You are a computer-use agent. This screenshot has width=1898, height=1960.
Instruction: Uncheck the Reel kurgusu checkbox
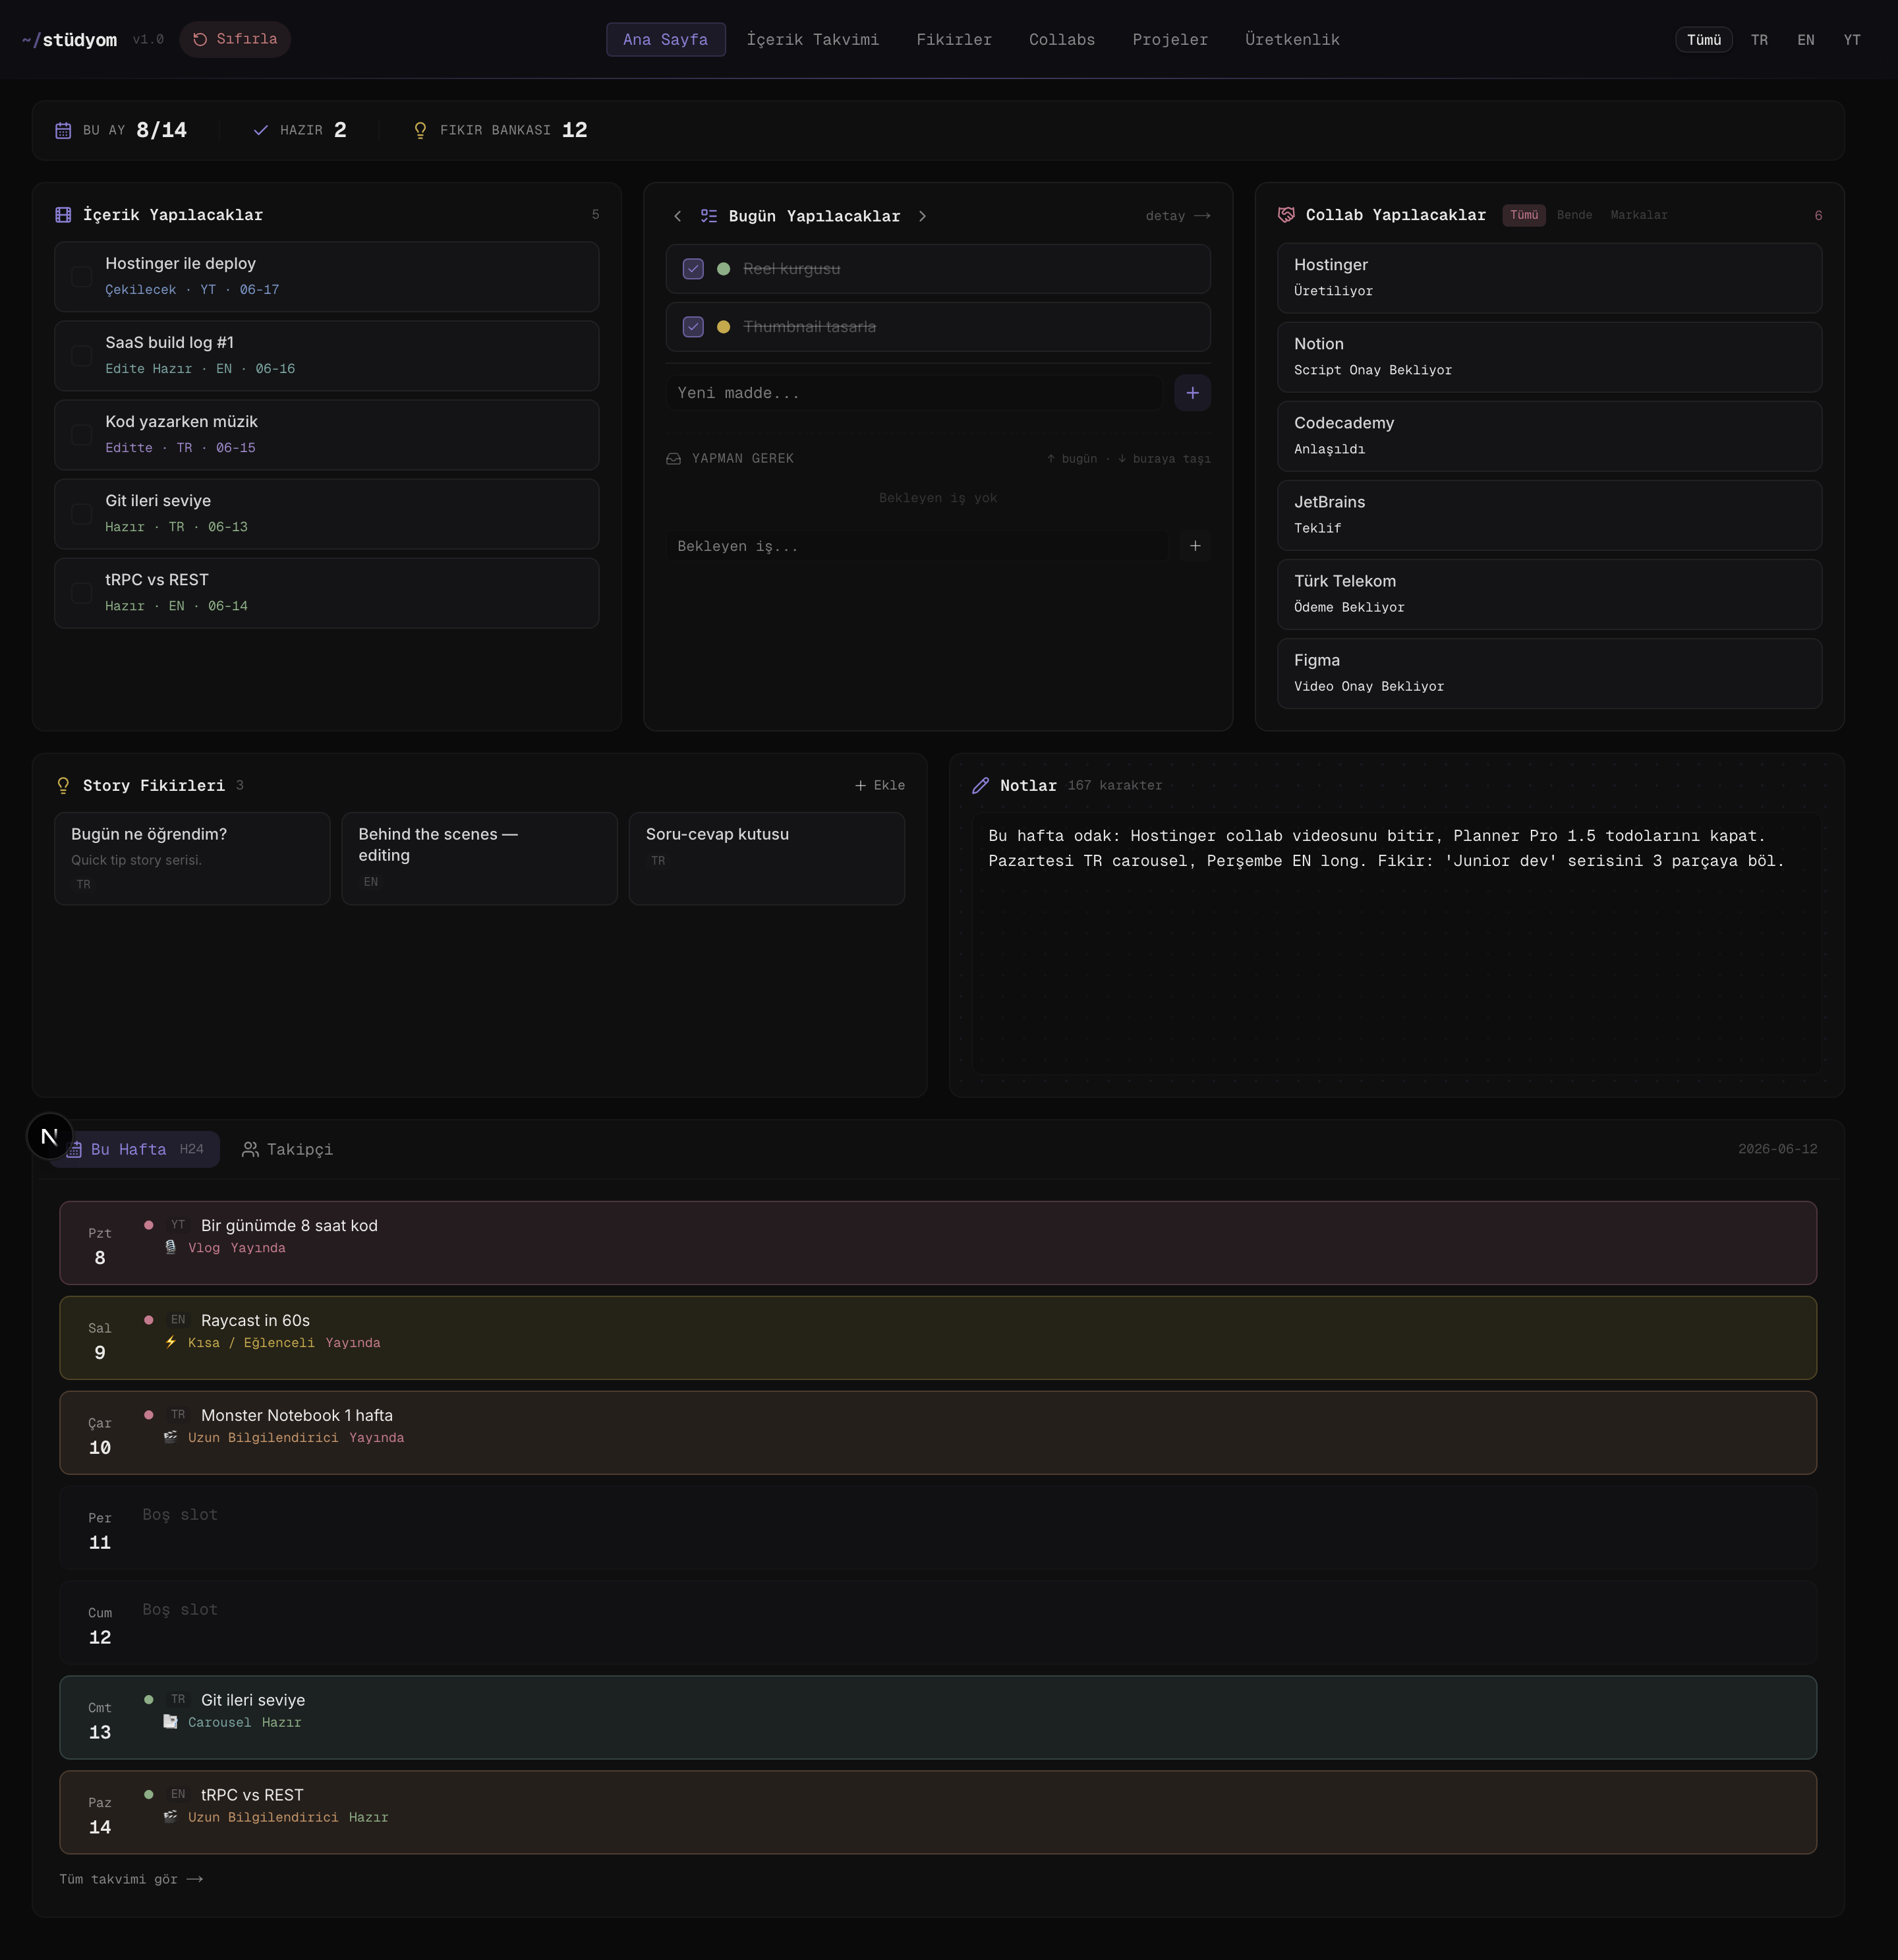693,269
